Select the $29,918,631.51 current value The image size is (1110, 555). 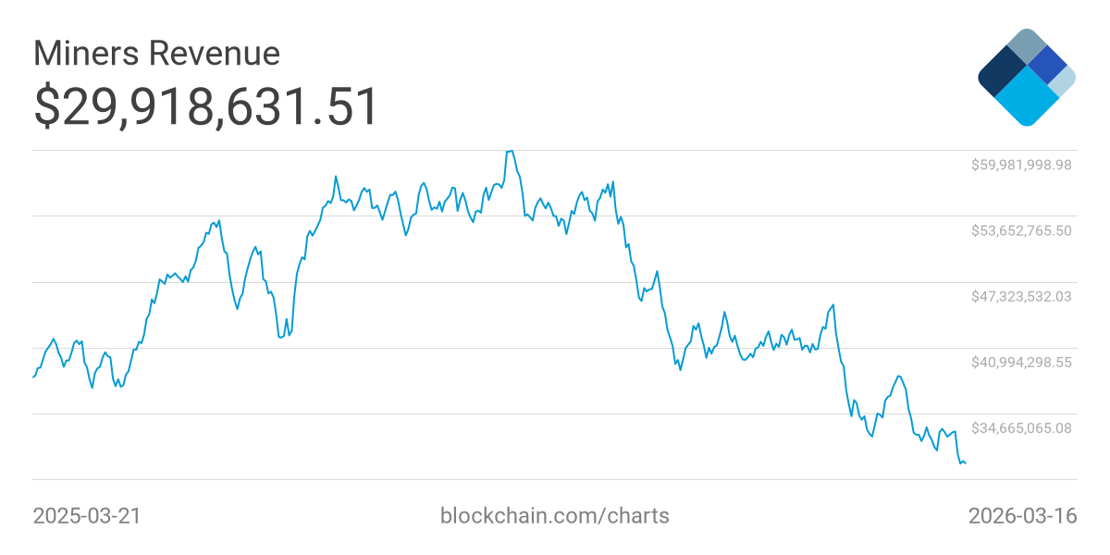coord(206,106)
